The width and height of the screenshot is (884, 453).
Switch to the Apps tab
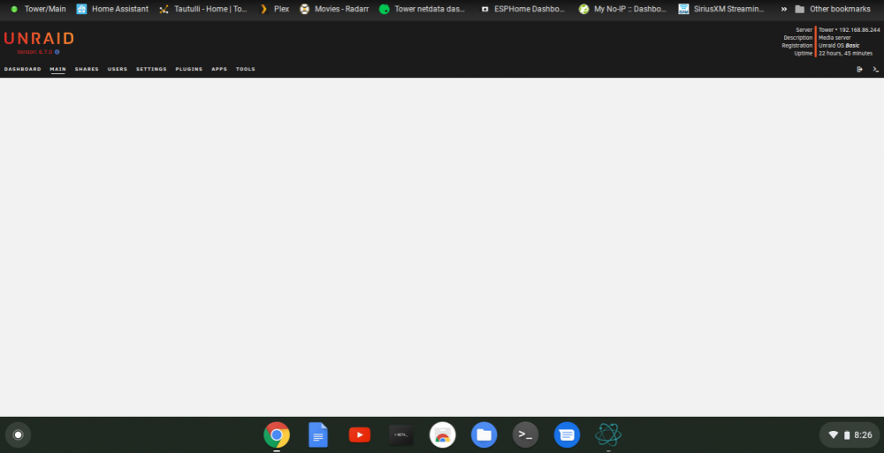point(219,69)
